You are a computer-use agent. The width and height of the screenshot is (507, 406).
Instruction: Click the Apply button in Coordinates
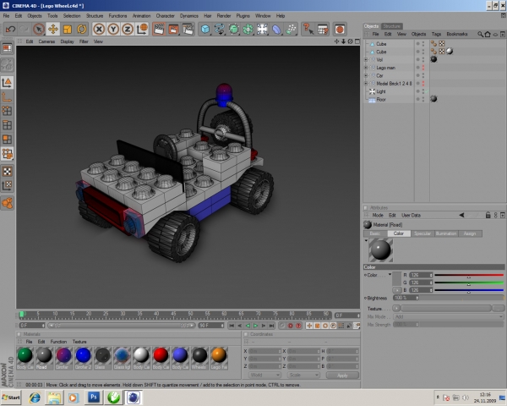[x=342, y=376]
